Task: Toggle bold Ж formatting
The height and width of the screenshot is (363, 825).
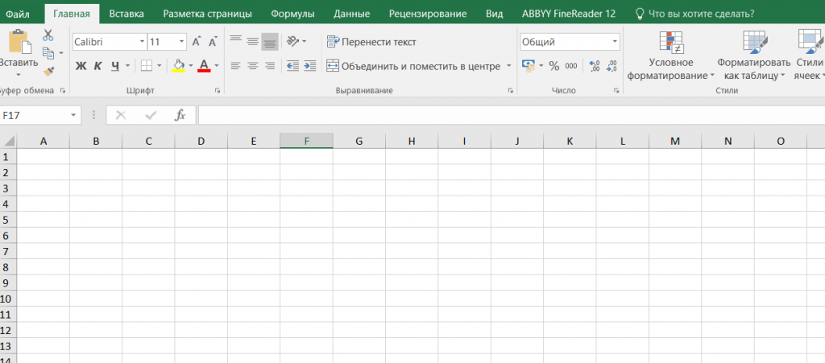Action: click(81, 66)
